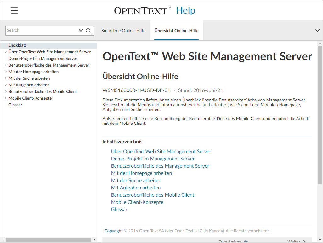Open the hamburger menu
The width and height of the screenshot is (323, 243).
[x=14, y=10]
